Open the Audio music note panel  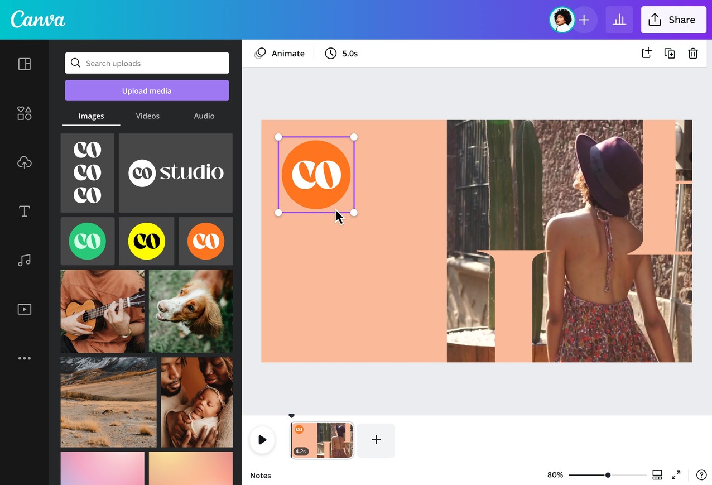[x=25, y=260]
